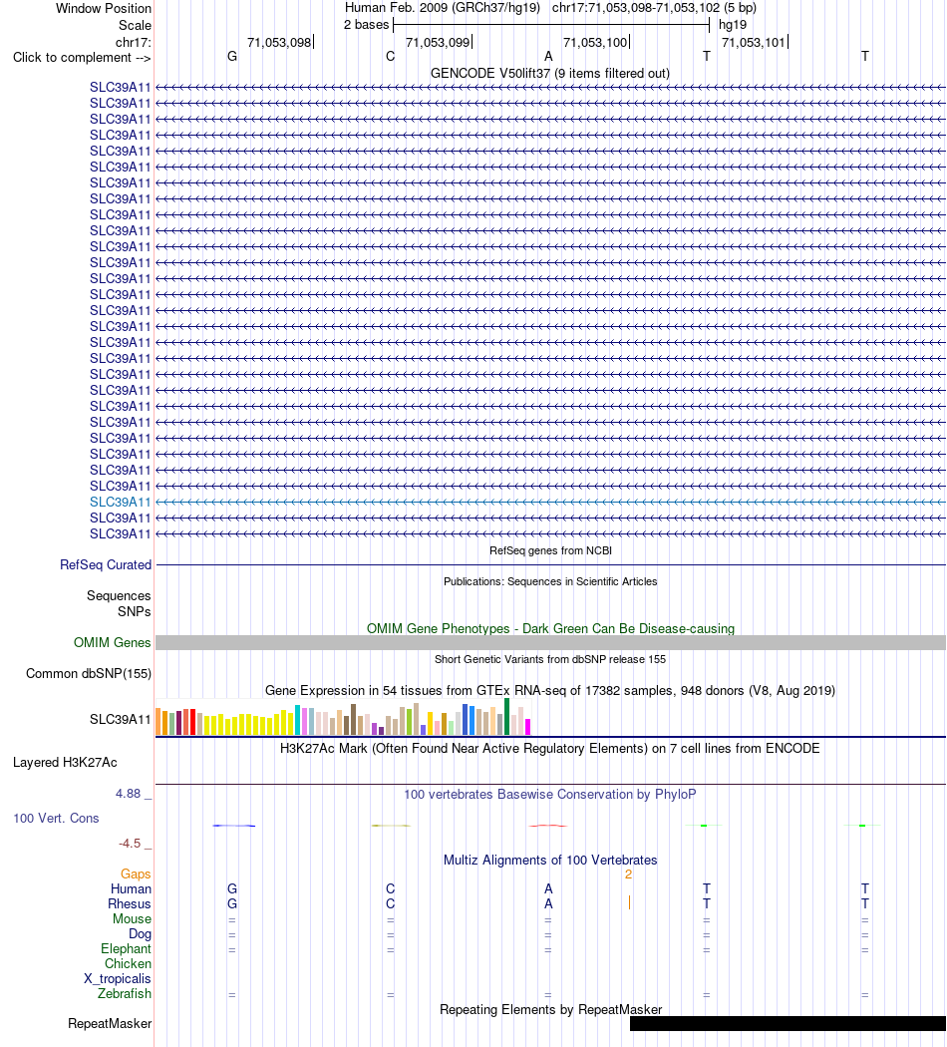947x1047 pixels.
Task: Click the Layered H3K27Ac label
Action: point(65,763)
